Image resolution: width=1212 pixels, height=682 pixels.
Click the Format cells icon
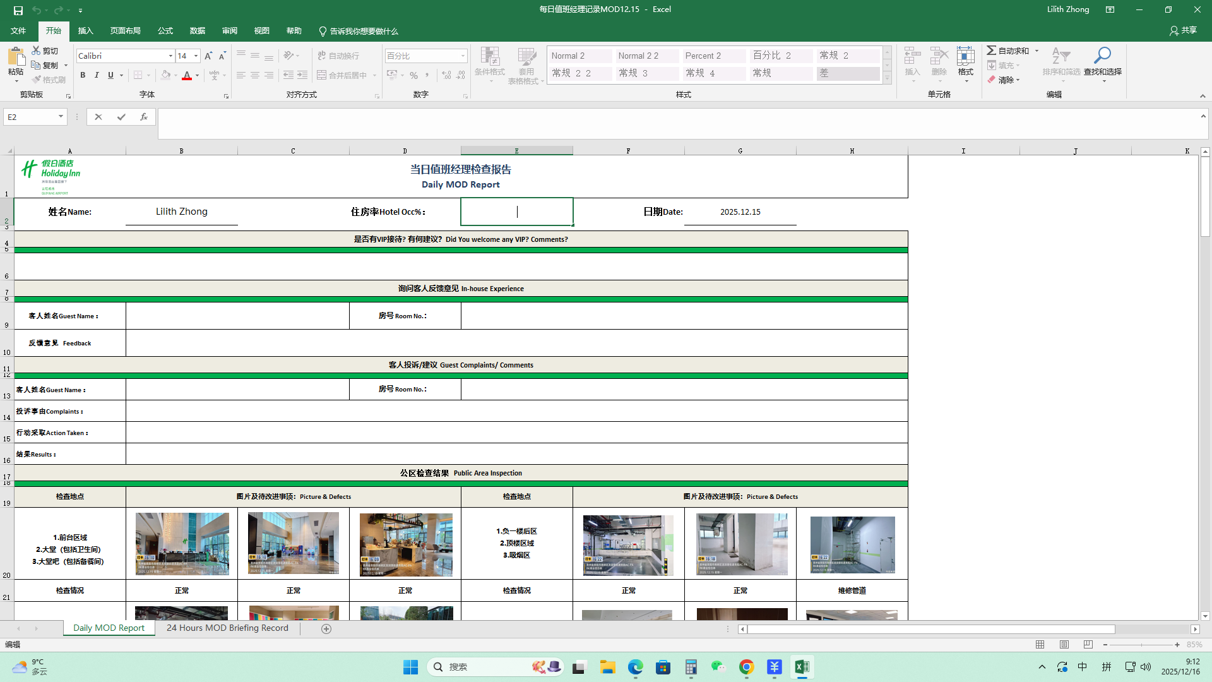pos(965,58)
